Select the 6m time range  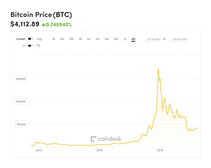point(116,39)
